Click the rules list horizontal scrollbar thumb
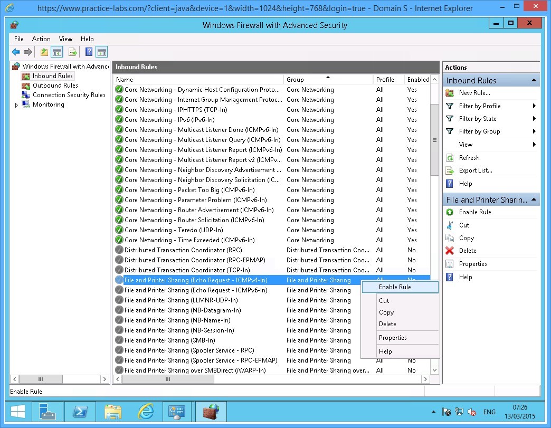The image size is (551, 428). pos(168,379)
